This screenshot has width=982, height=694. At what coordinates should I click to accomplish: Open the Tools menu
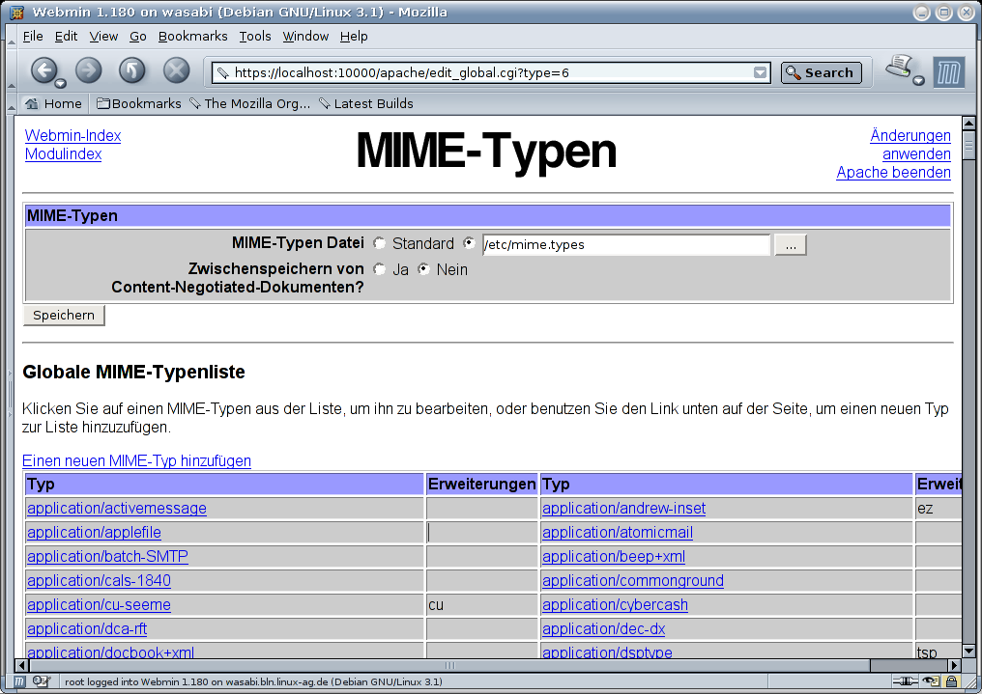(x=255, y=37)
